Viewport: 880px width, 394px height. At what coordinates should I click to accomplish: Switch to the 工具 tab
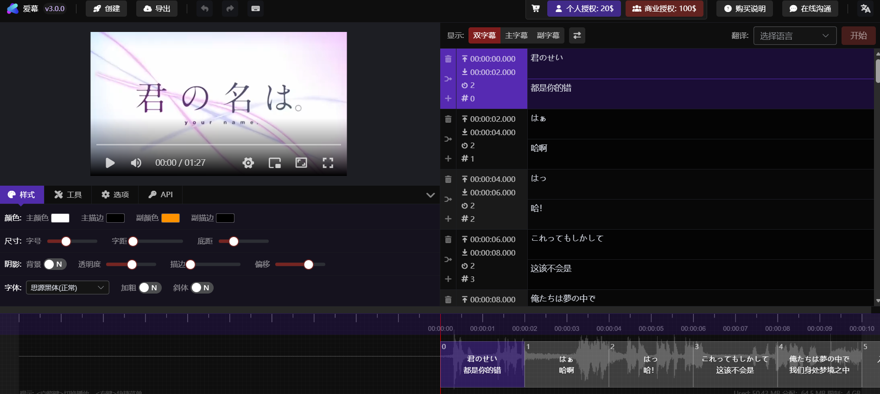(68, 194)
